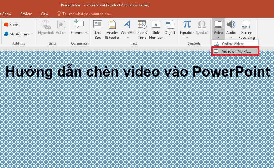Click the Symbol omega icon

[x=202, y=25]
